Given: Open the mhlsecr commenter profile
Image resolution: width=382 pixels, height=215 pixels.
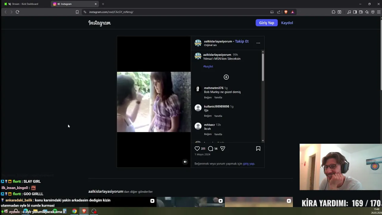Looking at the screenshot, I should pos(210,125).
